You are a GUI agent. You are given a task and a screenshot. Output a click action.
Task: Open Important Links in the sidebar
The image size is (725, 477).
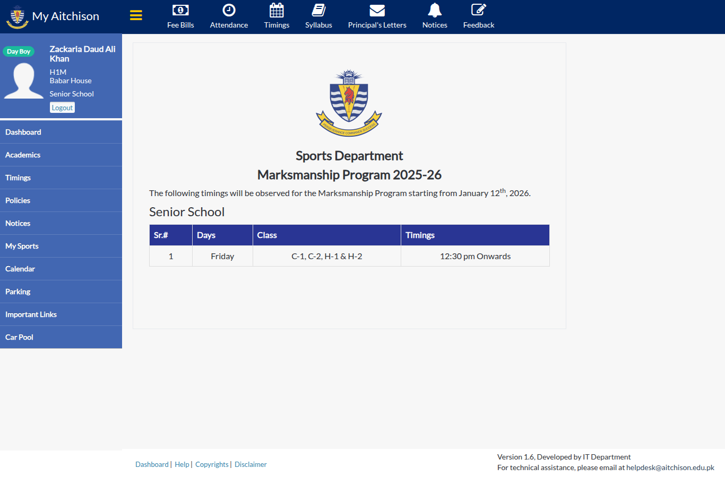coord(61,314)
